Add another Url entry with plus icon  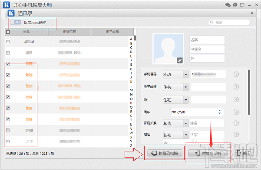pyautogui.click(x=236, y=99)
